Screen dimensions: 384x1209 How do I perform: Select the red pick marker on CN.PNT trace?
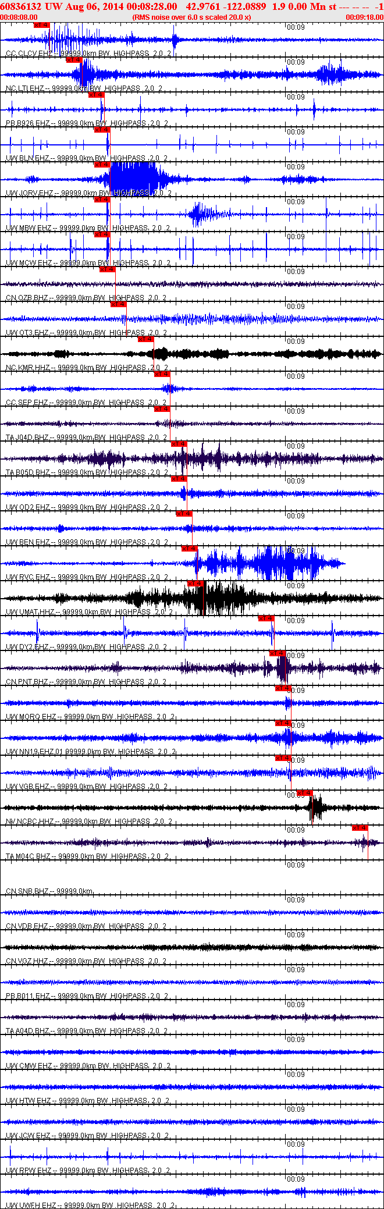tap(278, 653)
